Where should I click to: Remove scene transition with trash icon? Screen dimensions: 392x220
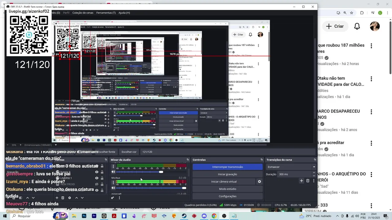coord(308,181)
